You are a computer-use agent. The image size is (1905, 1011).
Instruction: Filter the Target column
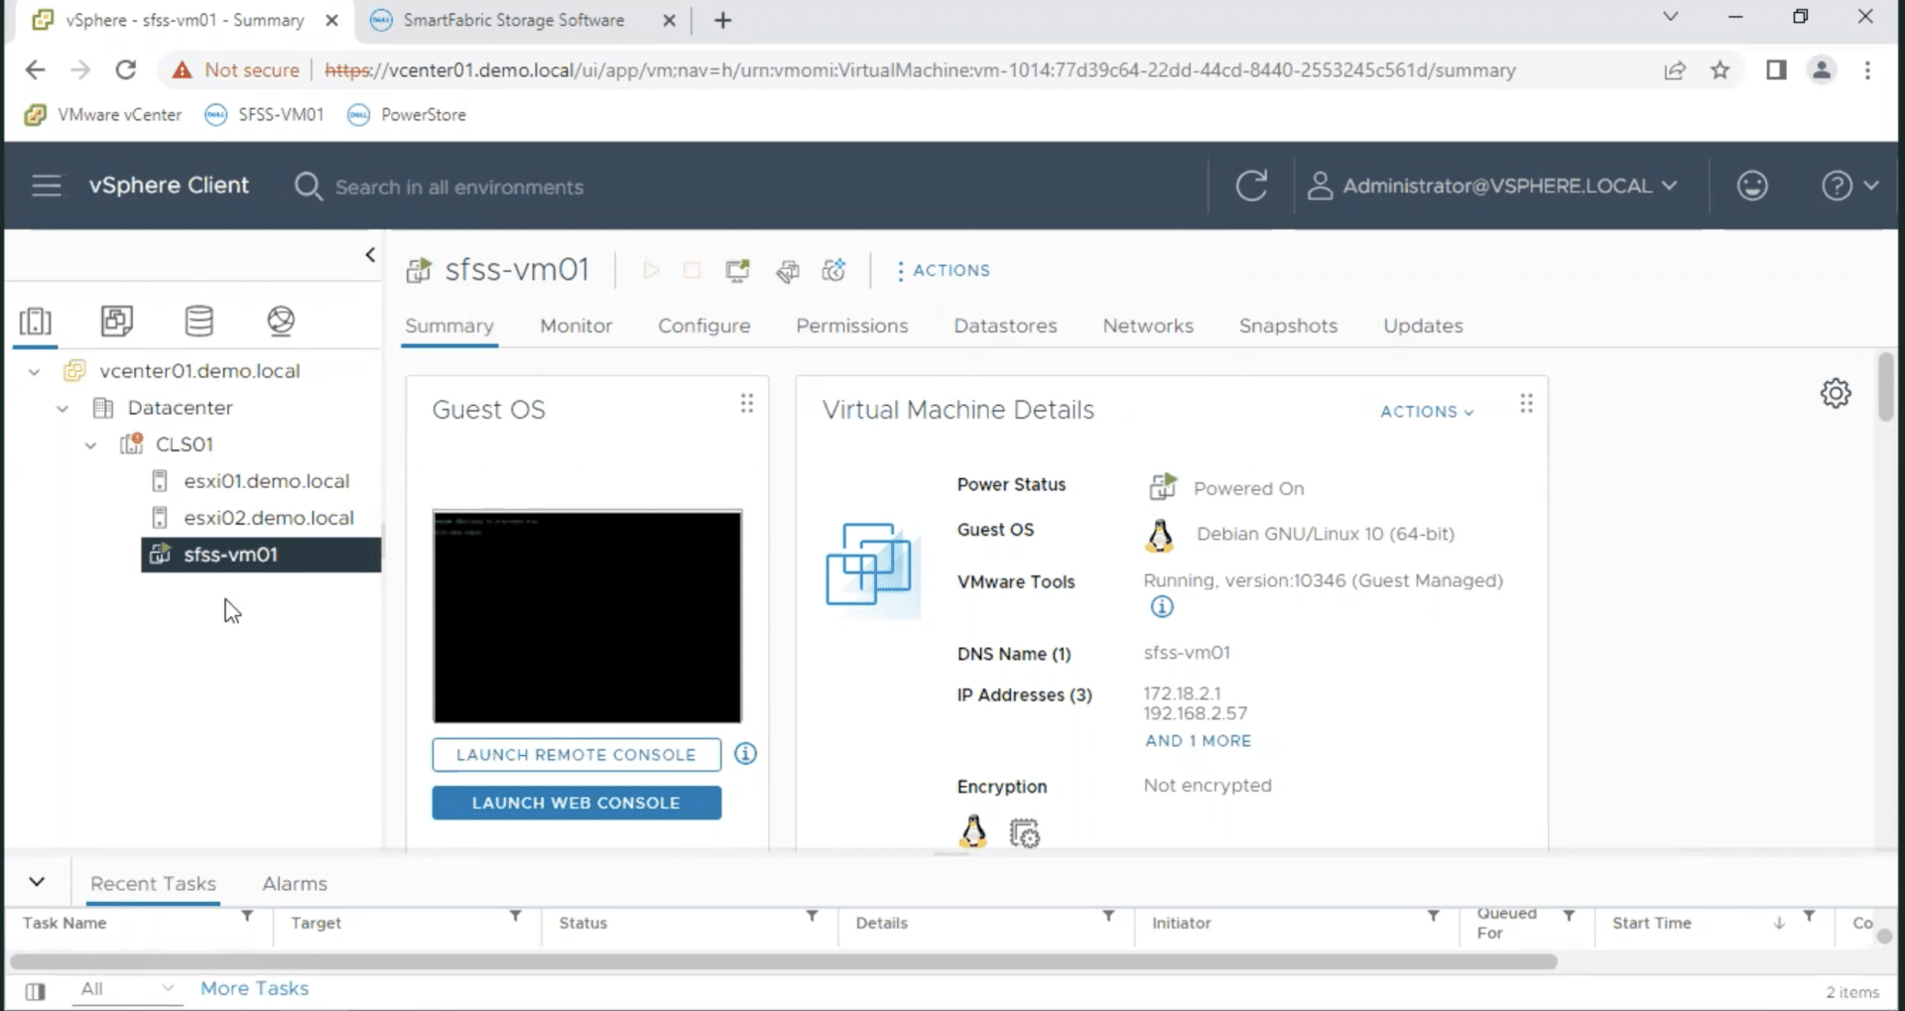click(x=516, y=916)
